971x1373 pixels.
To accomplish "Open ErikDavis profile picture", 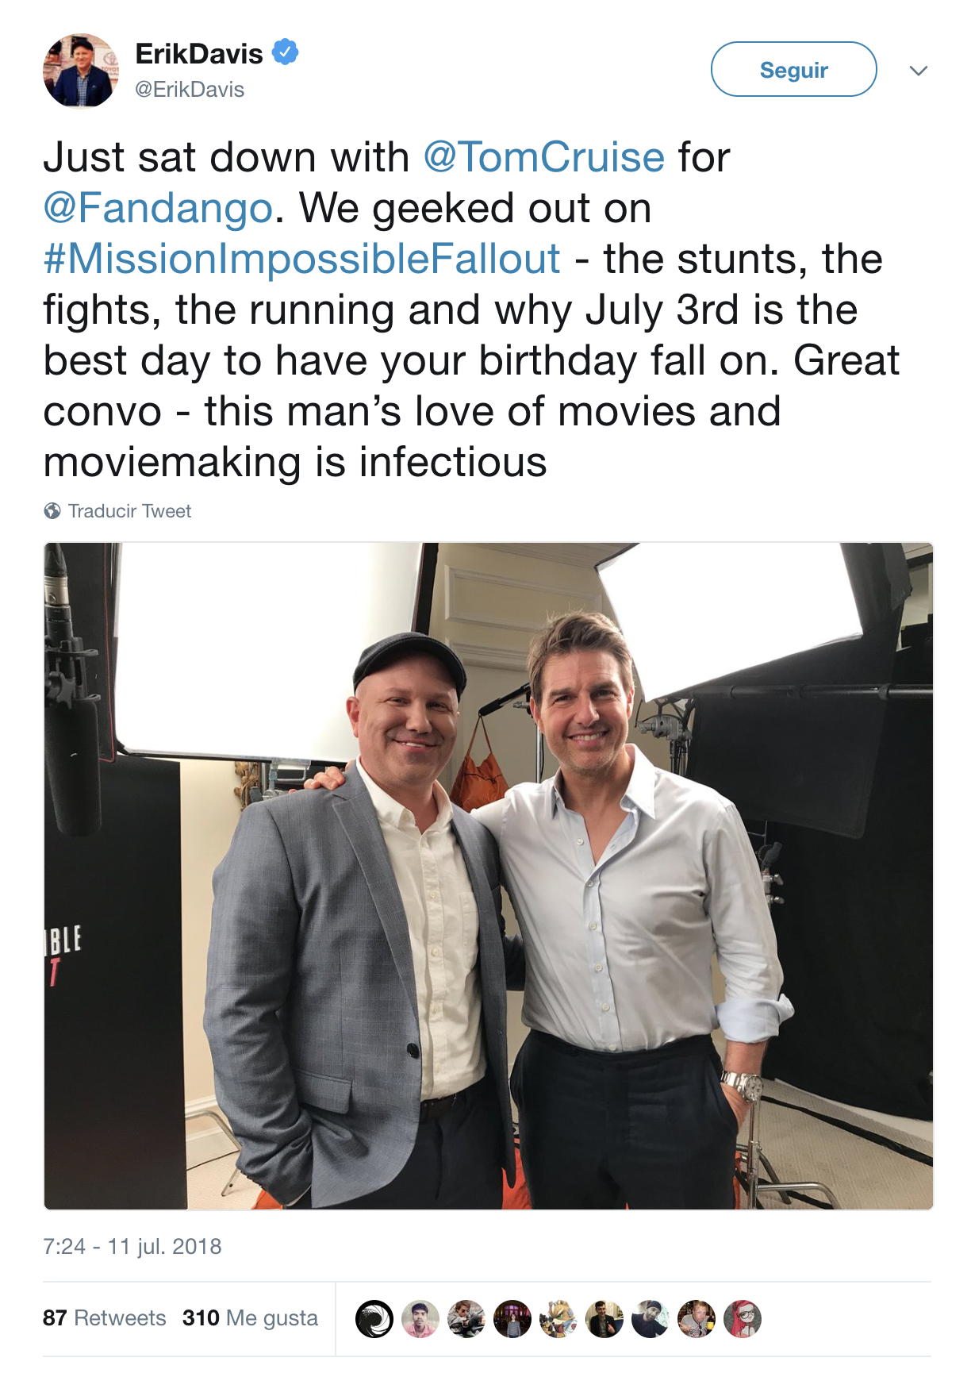I will (x=80, y=71).
